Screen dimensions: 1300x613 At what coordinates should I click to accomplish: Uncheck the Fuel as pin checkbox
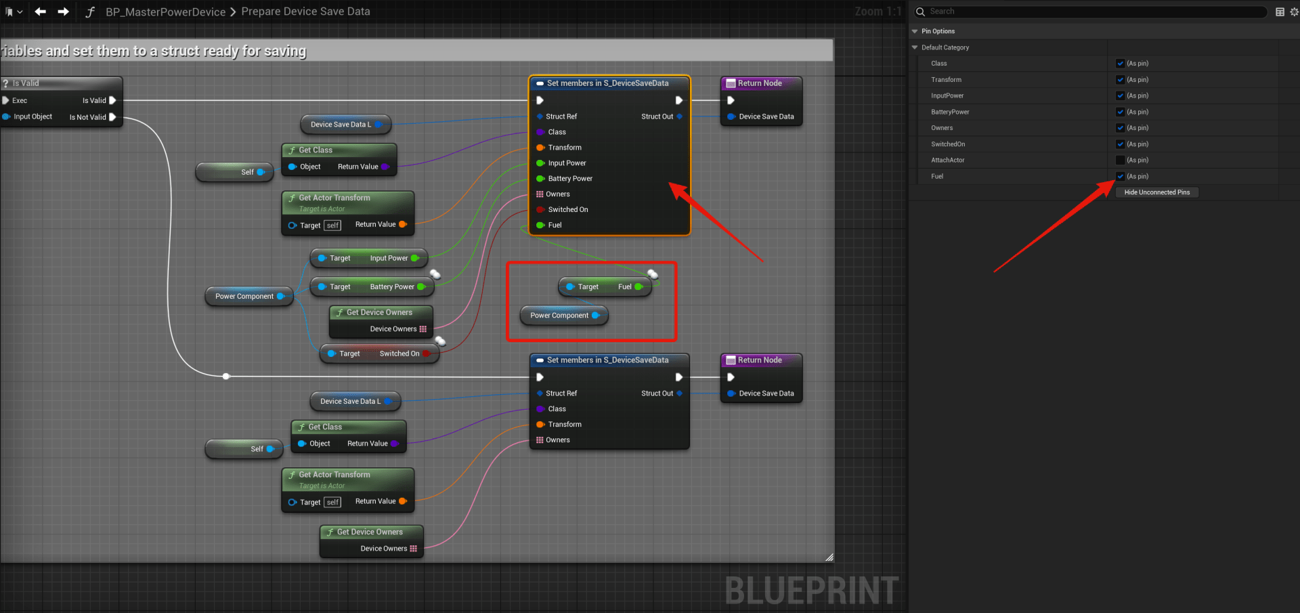click(x=1120, y=176)
